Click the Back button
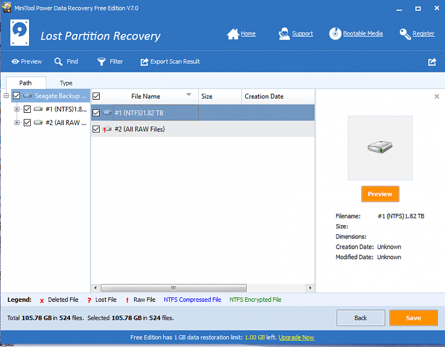Viewport: 445px width, 347px height. (360, 318)
